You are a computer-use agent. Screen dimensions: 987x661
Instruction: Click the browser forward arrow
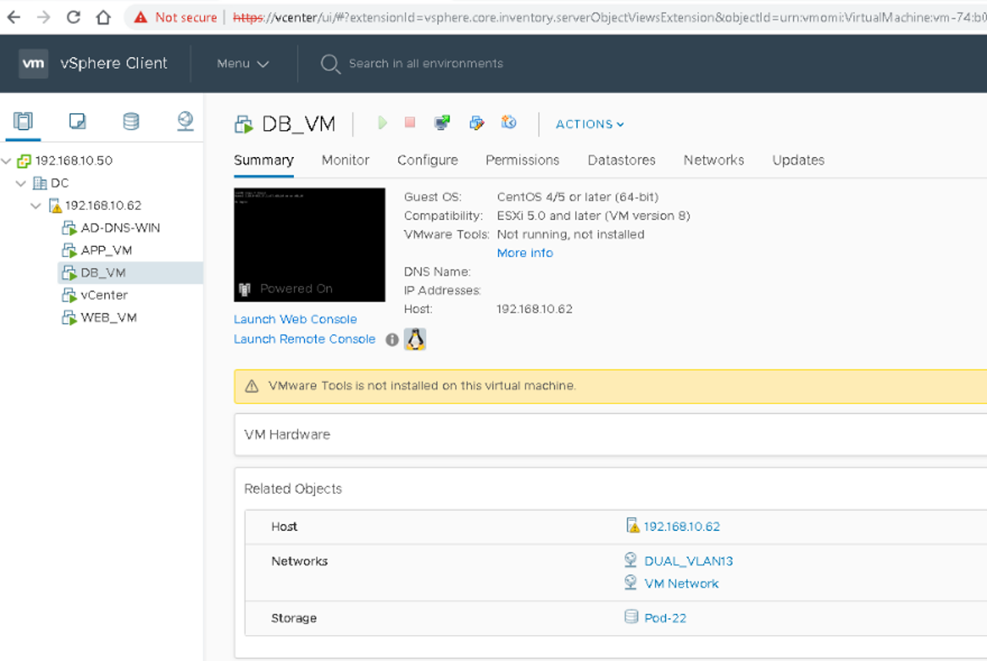point(44,17)
